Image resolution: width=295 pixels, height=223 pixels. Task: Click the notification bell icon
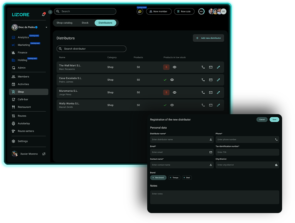(43, 14)
